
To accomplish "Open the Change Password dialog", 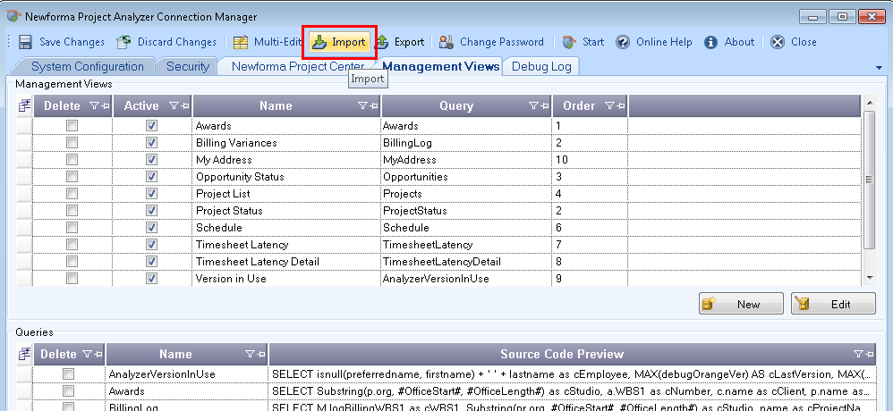I will pos(491,42).
